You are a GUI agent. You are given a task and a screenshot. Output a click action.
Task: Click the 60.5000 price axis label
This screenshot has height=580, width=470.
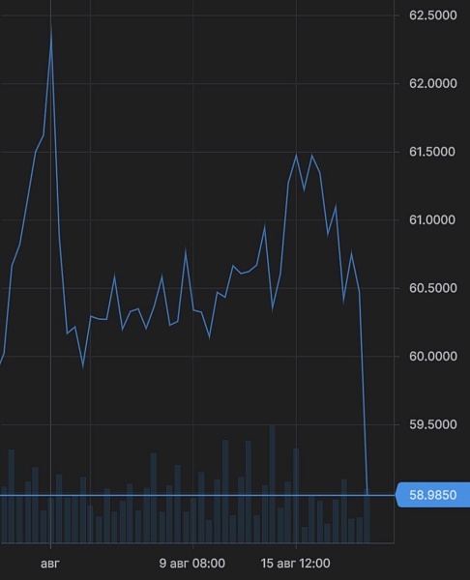tap(432, 288)
